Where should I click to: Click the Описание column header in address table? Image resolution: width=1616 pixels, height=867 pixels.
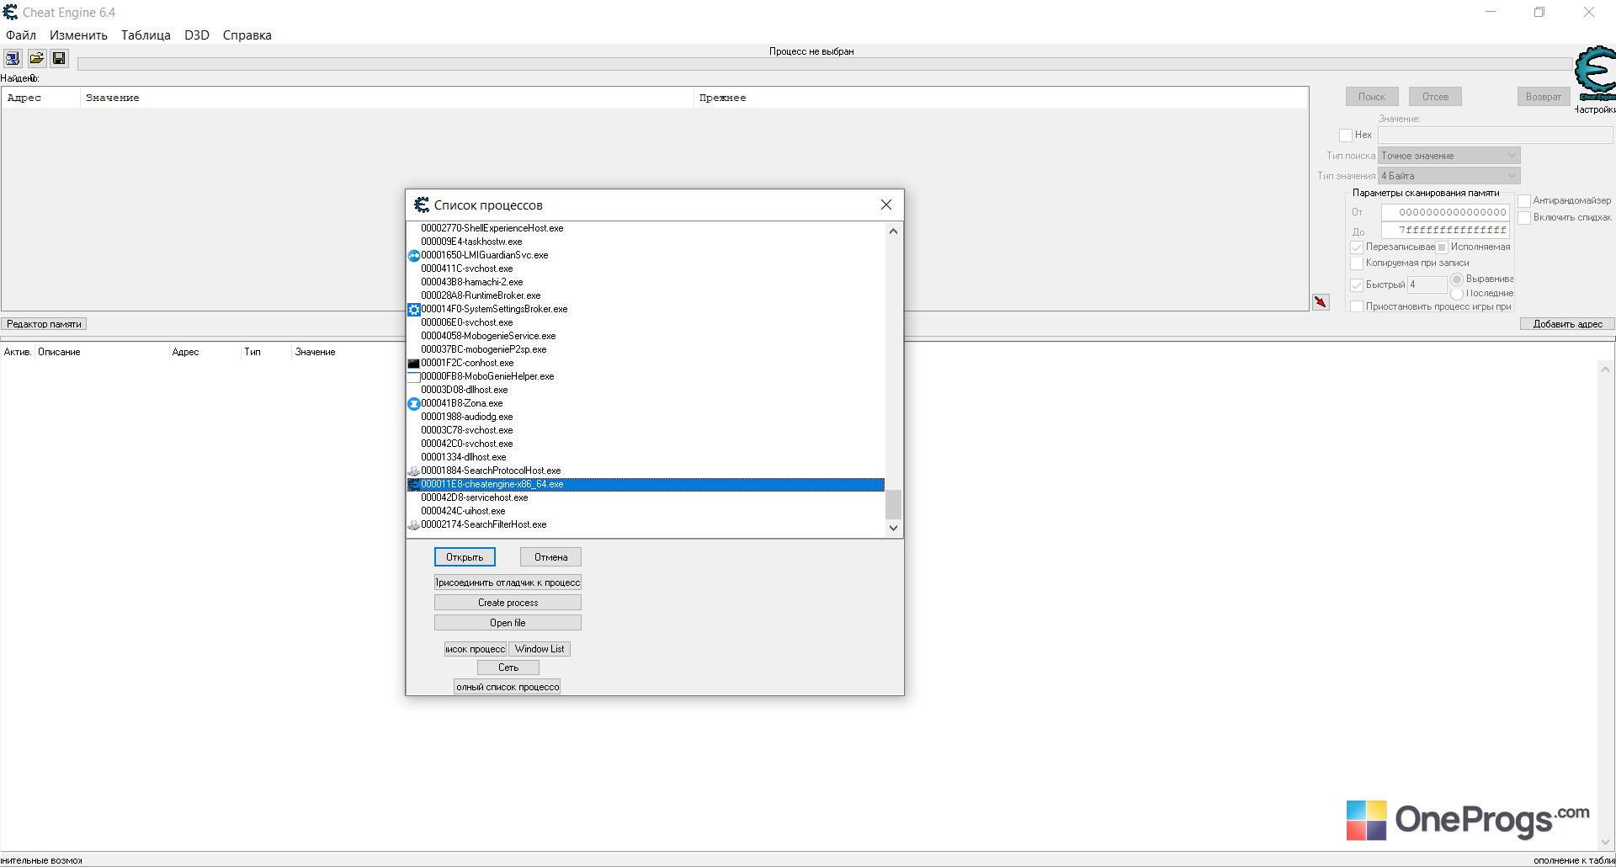tap(101, 352)
